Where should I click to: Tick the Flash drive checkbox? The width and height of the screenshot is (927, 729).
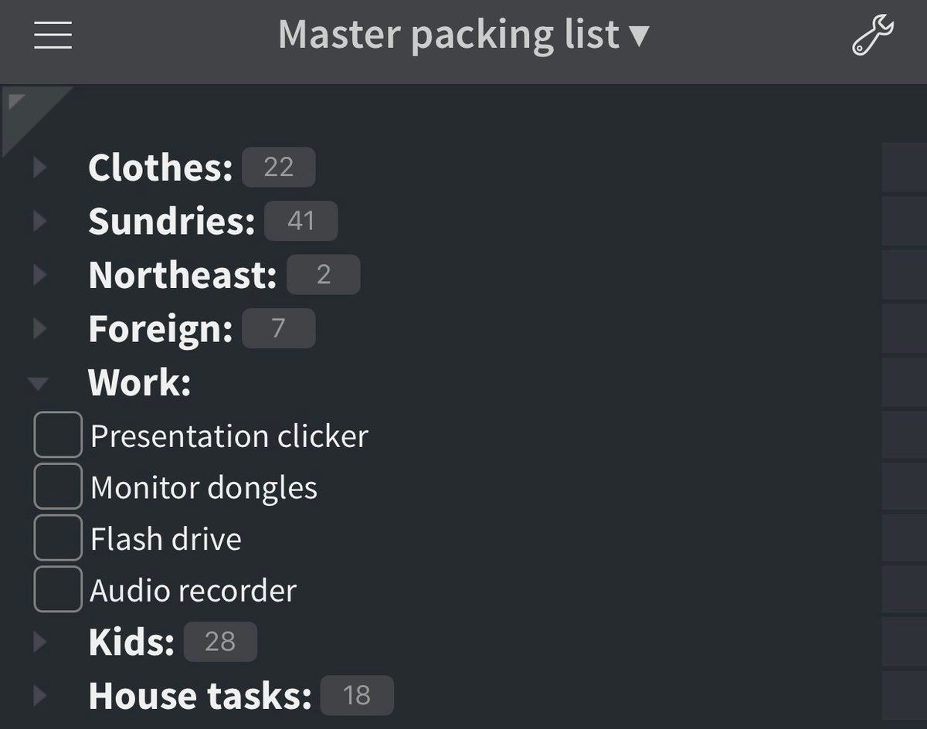point(58,538)
